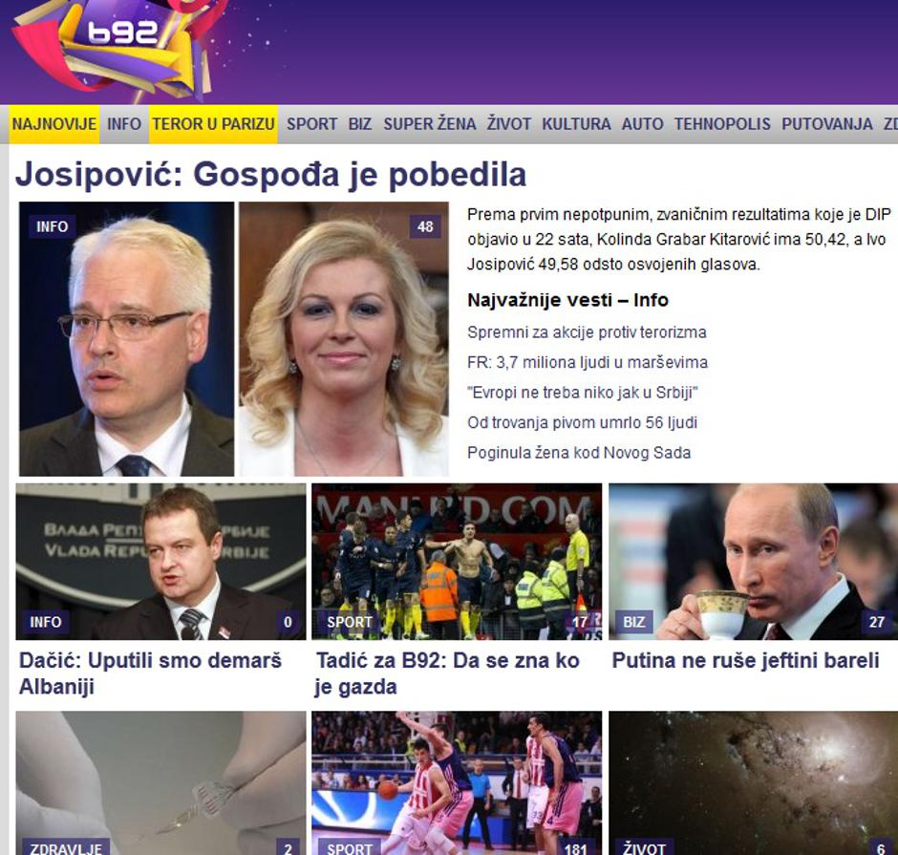Click the ZDRAVLJE tag on syringe image
The width and height of the screenshot is (898, 855).
[x=66, y=848]
